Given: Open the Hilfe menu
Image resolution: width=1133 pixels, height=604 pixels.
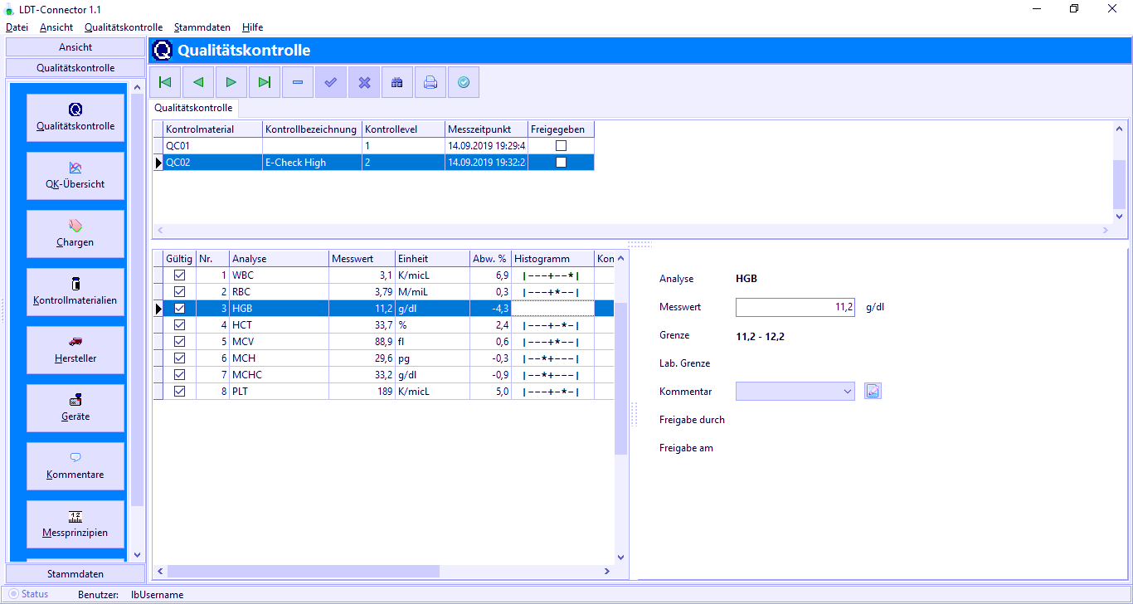Looking at the screenshot, I should (x=252, y=27).
